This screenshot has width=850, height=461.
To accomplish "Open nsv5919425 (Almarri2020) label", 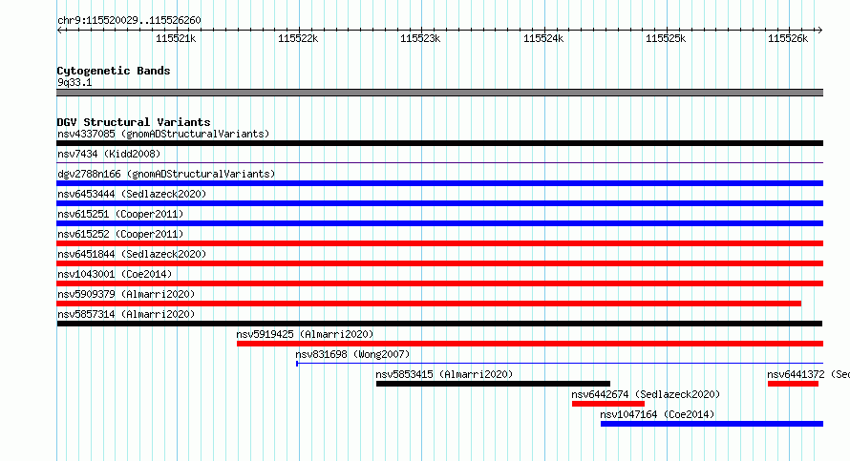I will [305, 334].
